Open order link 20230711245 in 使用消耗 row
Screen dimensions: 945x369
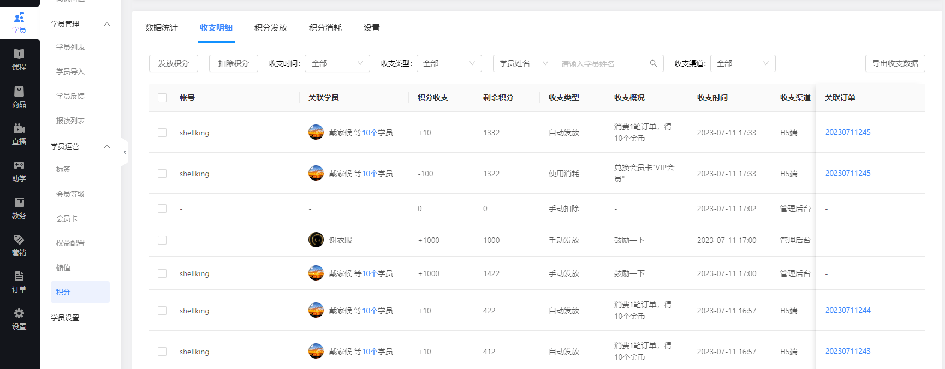point(848,173)
